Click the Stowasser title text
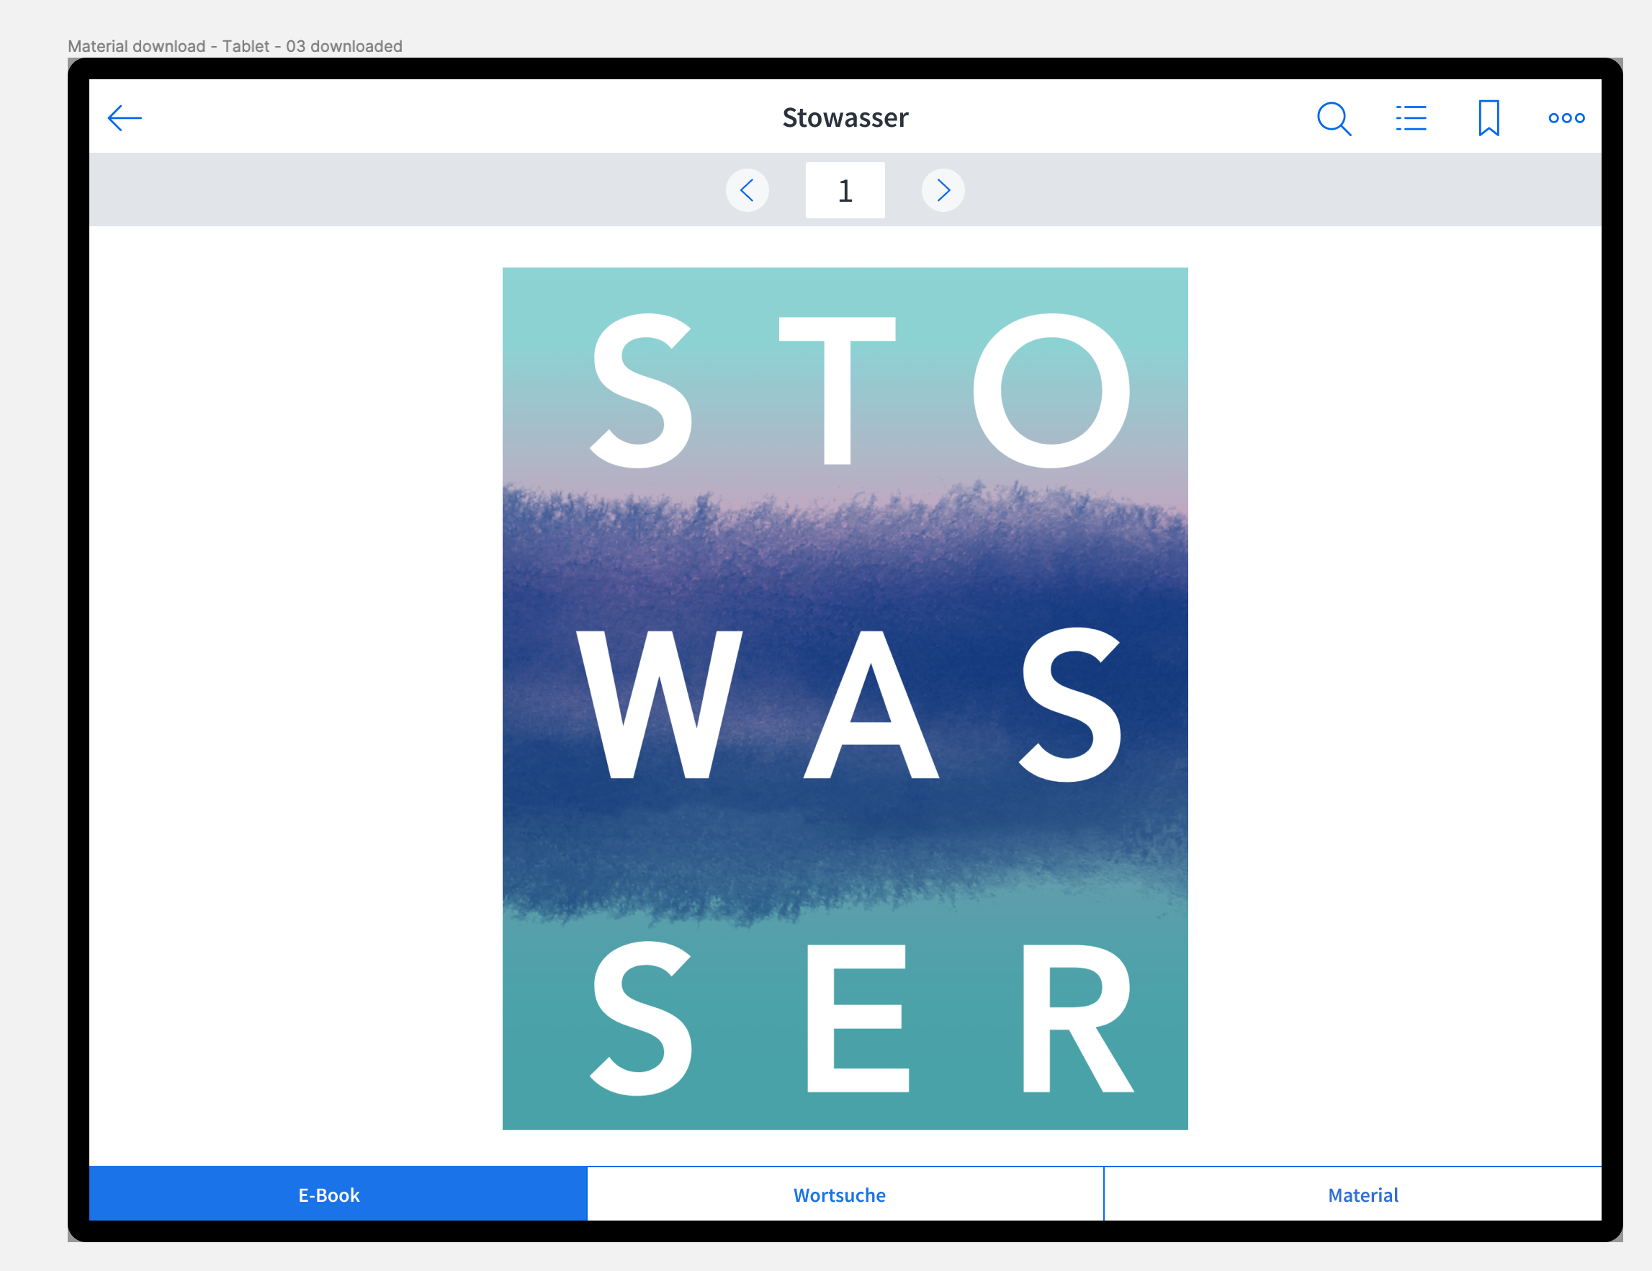 tap(845, 118)
